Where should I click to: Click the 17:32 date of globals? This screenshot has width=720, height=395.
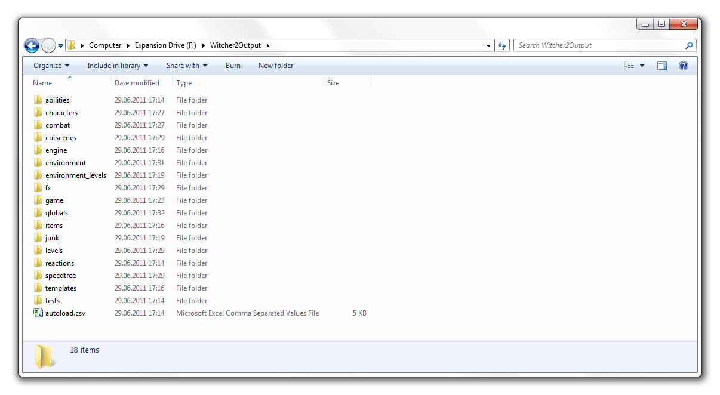[139, 213]
